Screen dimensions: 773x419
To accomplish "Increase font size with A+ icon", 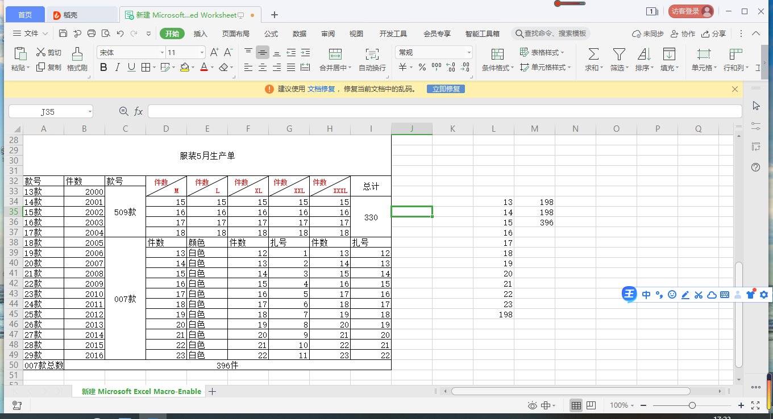I will pyautogui.click(x=214, y=52).
